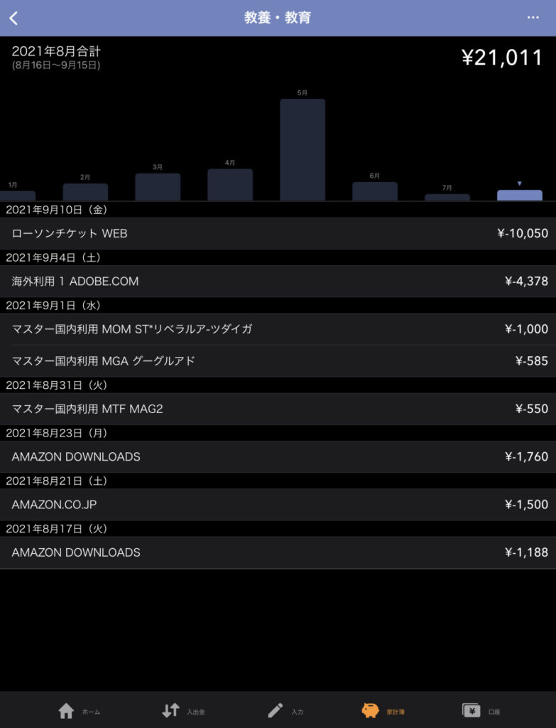
Task: Select the March bar in chart
Action: point(158,186)
